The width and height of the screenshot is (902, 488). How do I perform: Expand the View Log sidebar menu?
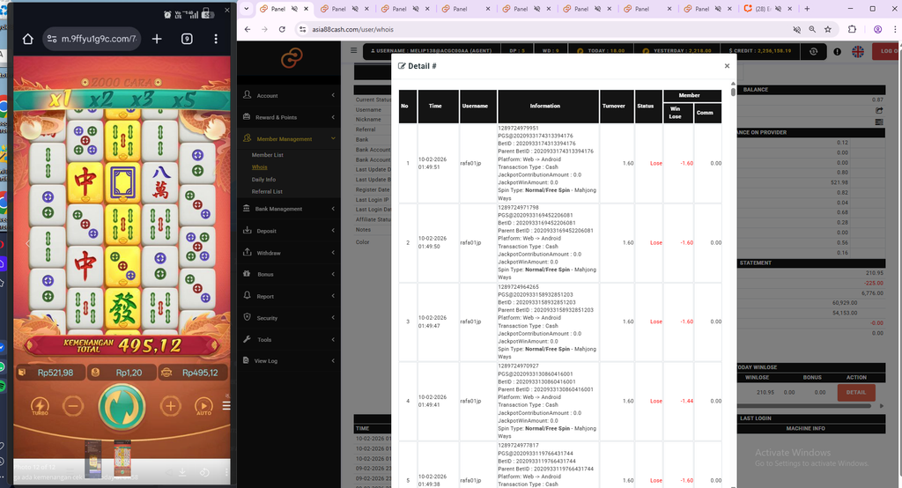point(289,361)
